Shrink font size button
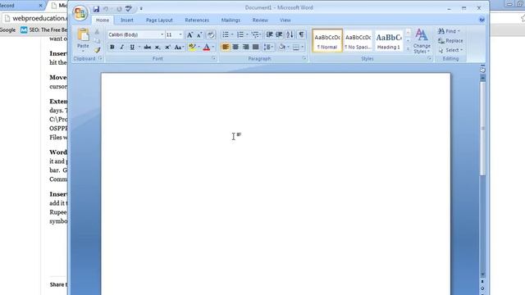 pyautogui.click(x=199, y=34)
